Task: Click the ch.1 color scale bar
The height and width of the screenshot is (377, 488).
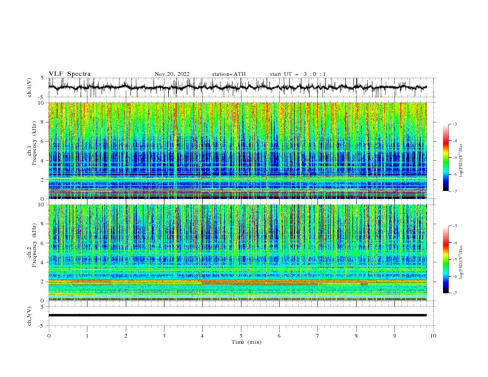Action: coord(445,158)
